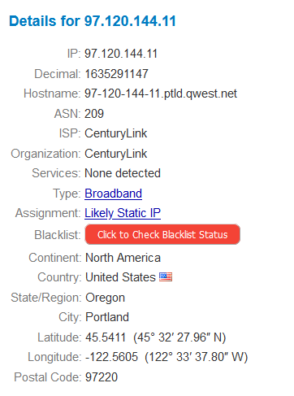Open the Likely Static IP link

[x=123, y=213]
